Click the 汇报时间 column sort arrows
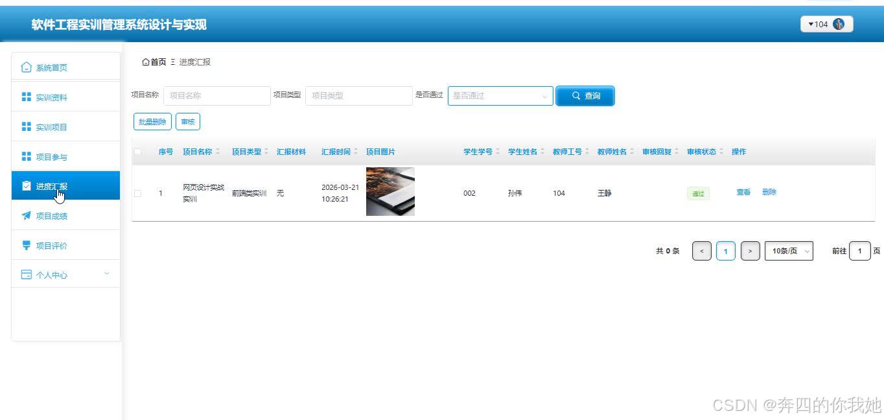 356,152
